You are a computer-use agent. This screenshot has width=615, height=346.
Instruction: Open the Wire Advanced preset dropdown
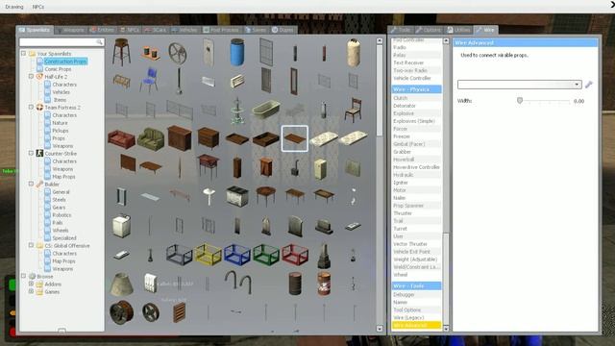[519, 85]
